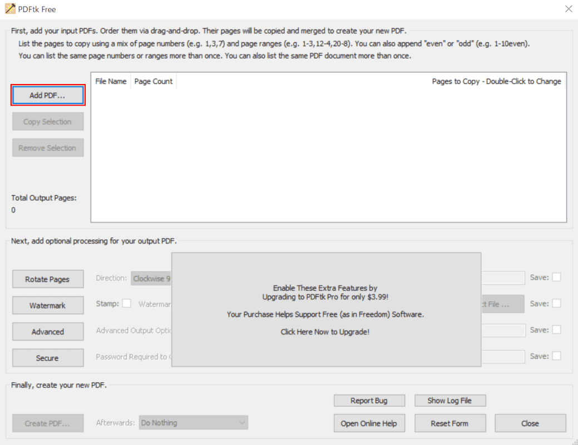Toggle Save checkbox in Rotate Pages row

click(x=557, y=277)
